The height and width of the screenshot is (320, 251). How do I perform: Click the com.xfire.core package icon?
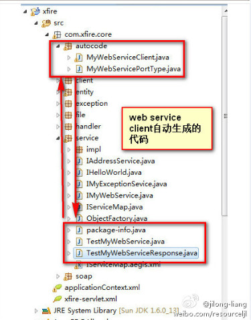pos(57,35)
